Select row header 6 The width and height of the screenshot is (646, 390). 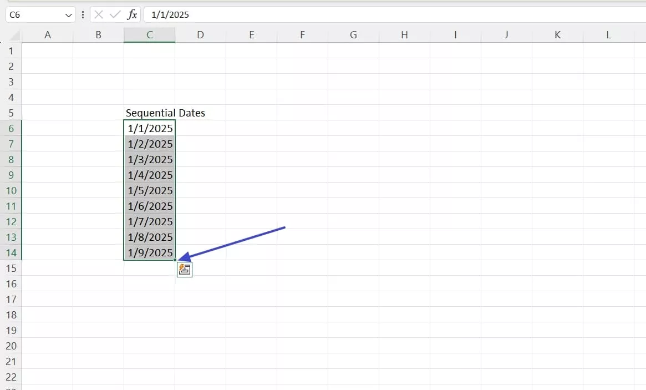[11, 128]
